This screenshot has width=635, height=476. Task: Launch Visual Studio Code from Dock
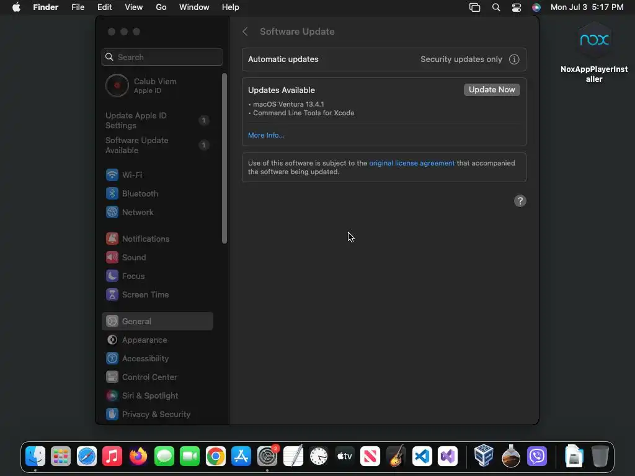(422, 457)
